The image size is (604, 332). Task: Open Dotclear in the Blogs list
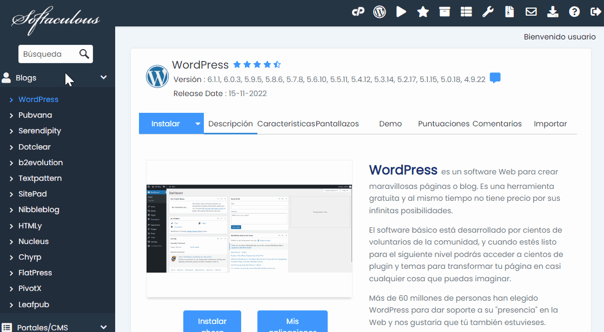tap(35, 147)
